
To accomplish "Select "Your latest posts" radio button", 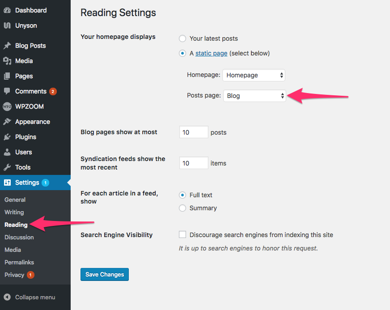I will click(182, 38).
